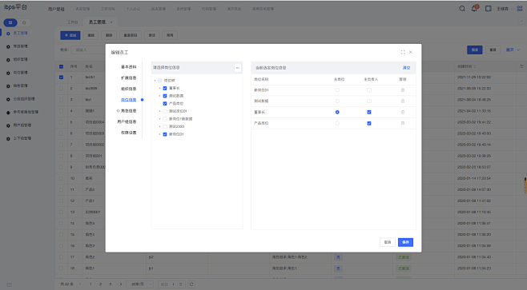Expand the 新岗位1新数据 tree node

pyautogui.click(x=159, y=119)
